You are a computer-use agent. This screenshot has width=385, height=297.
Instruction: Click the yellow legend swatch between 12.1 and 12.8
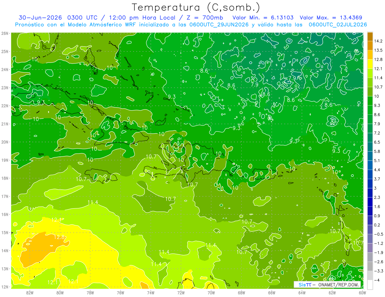pyautogui.click(x=370, y=64)
